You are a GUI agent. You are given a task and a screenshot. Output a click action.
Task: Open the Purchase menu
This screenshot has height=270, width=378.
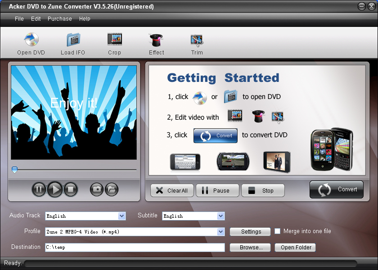click(x=59, y=19)
